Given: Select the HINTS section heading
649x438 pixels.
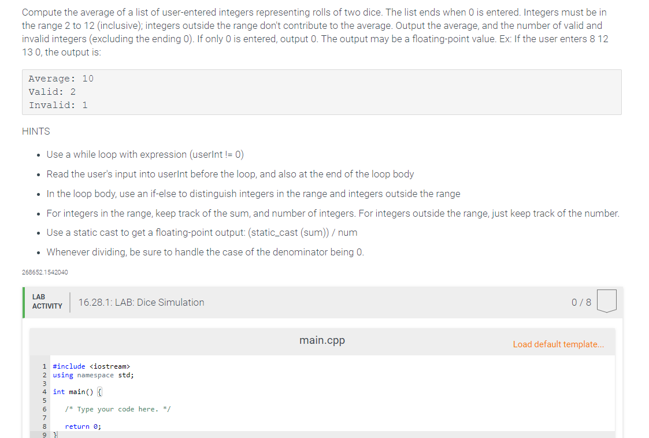Looking at the screenshot, I should (x=36, y=131).
